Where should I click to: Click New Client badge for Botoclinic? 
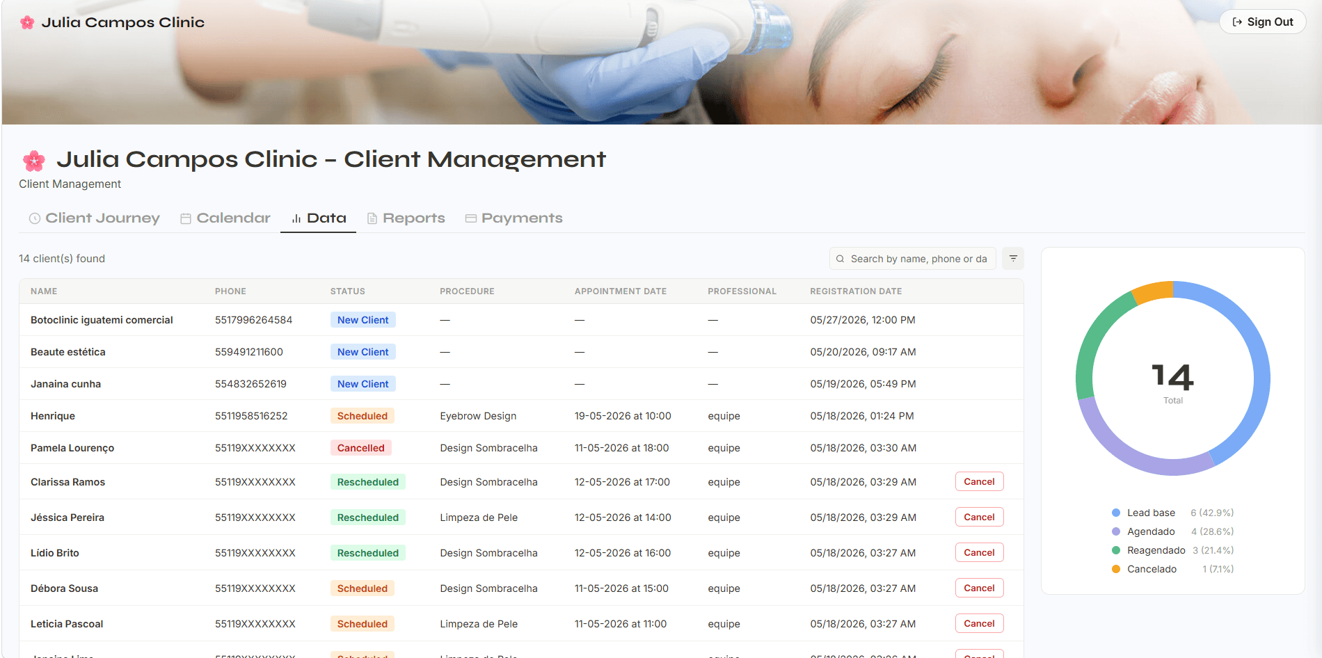[363, 320]
